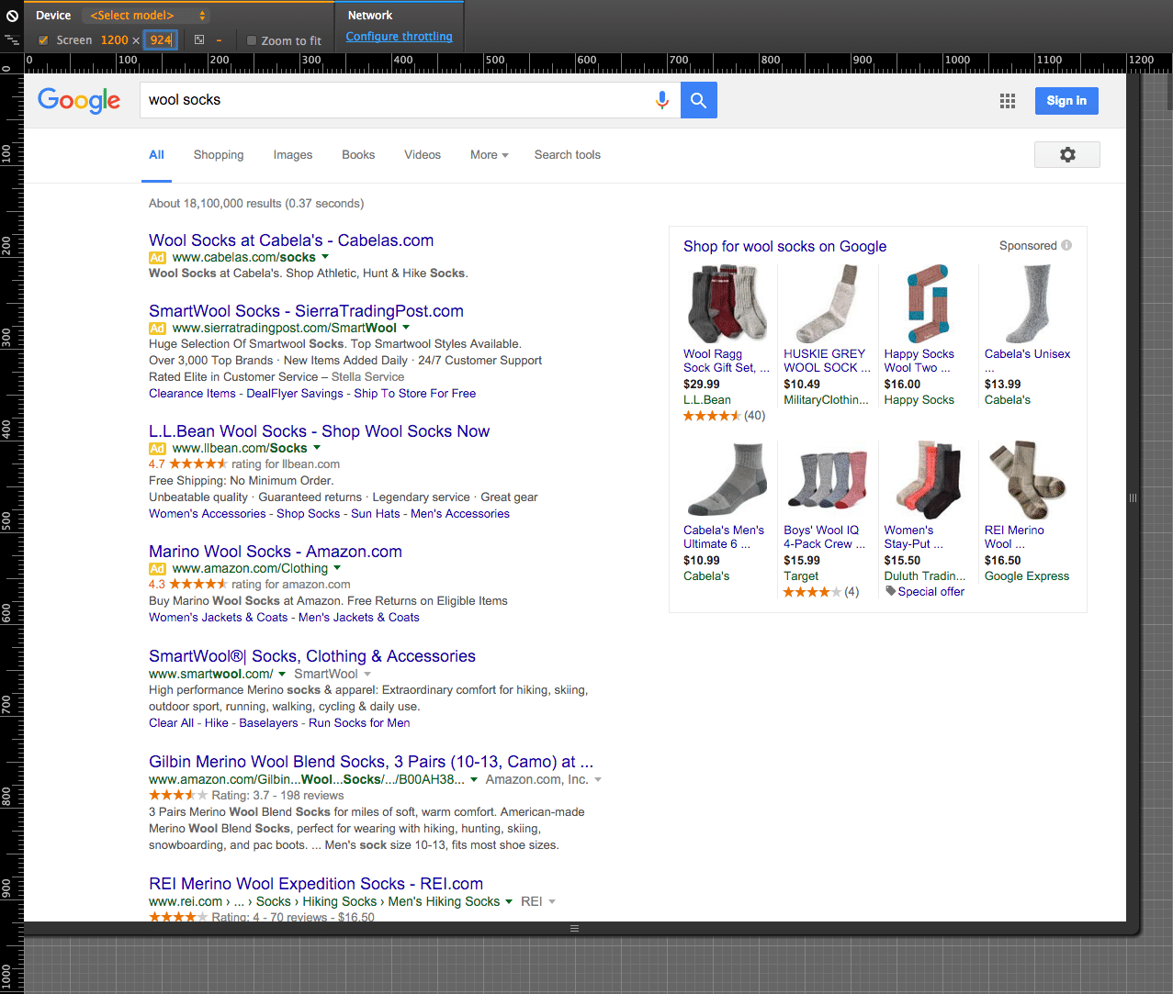Click the L.L.Bean 4.7 star rating
This screenshot has width=1173, height=994.
pyautogui.click(x=198, y=464)
